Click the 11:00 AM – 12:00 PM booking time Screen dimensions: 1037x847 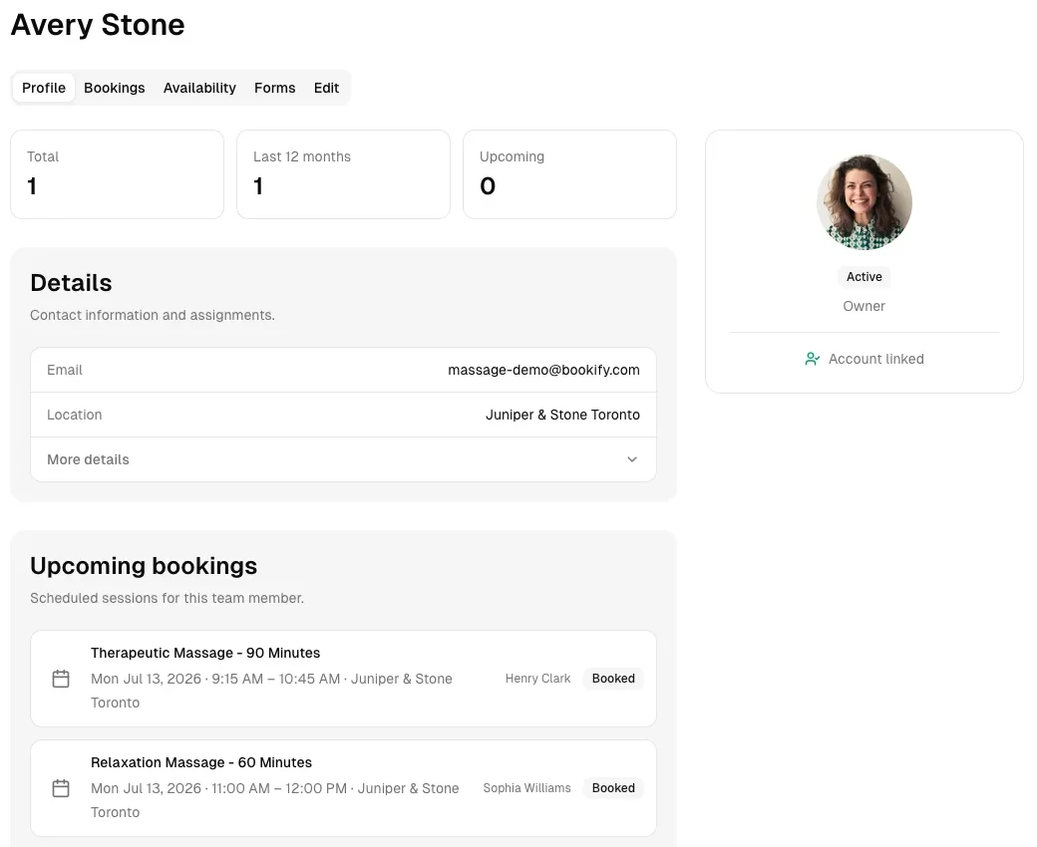(x=279, y=788)
